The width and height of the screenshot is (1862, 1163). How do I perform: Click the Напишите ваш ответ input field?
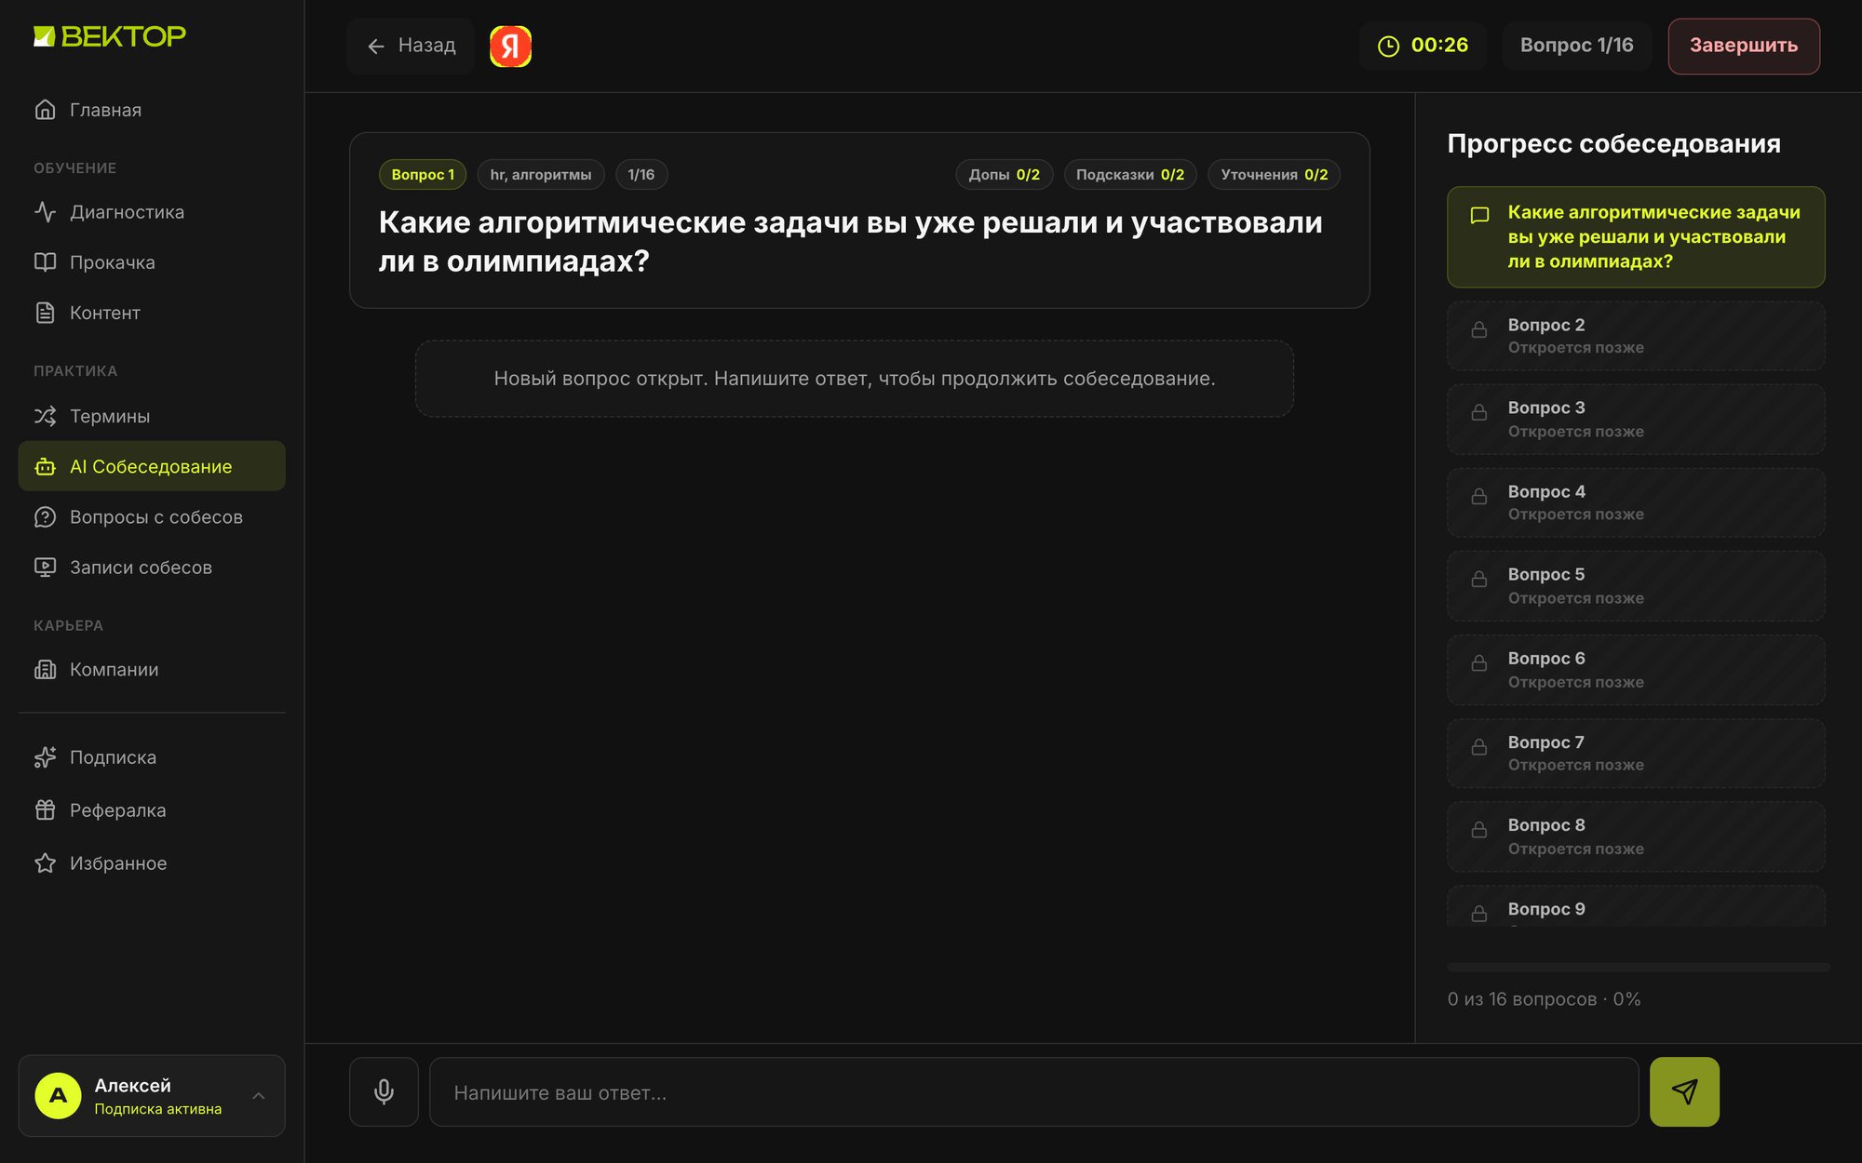pyautogui.click(x=1033, y=1092)
